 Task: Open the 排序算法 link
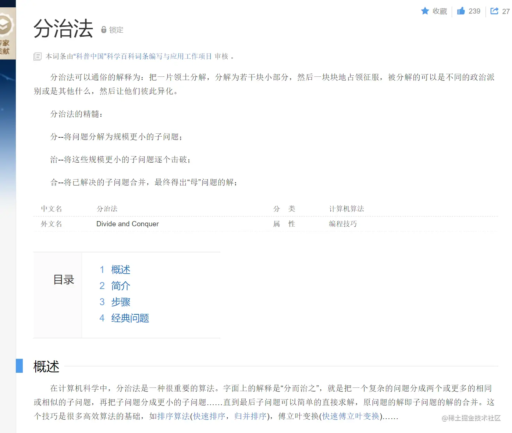click(x=173, y=416)
